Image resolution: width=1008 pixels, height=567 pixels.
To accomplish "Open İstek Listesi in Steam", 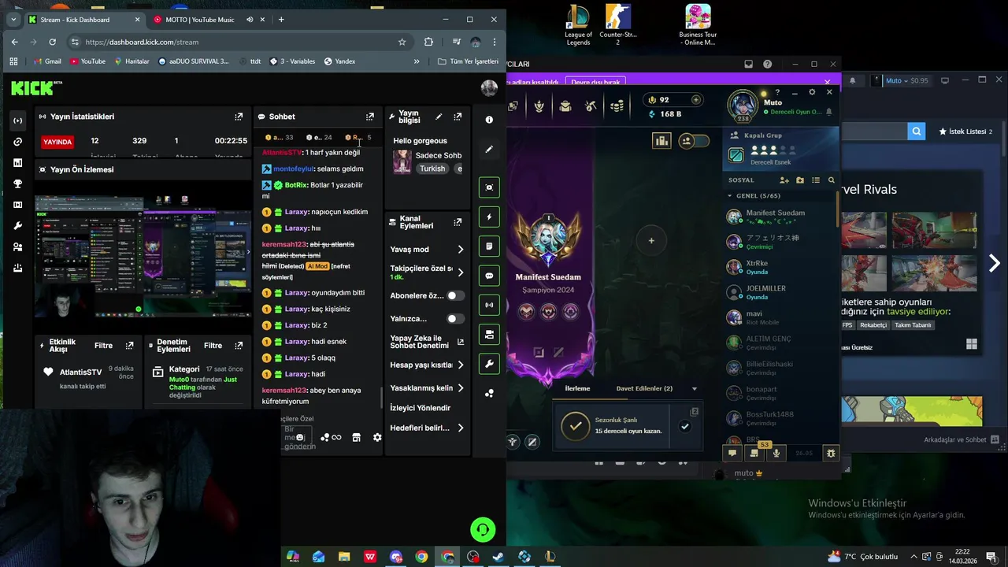I will click(x=965, y=132).
